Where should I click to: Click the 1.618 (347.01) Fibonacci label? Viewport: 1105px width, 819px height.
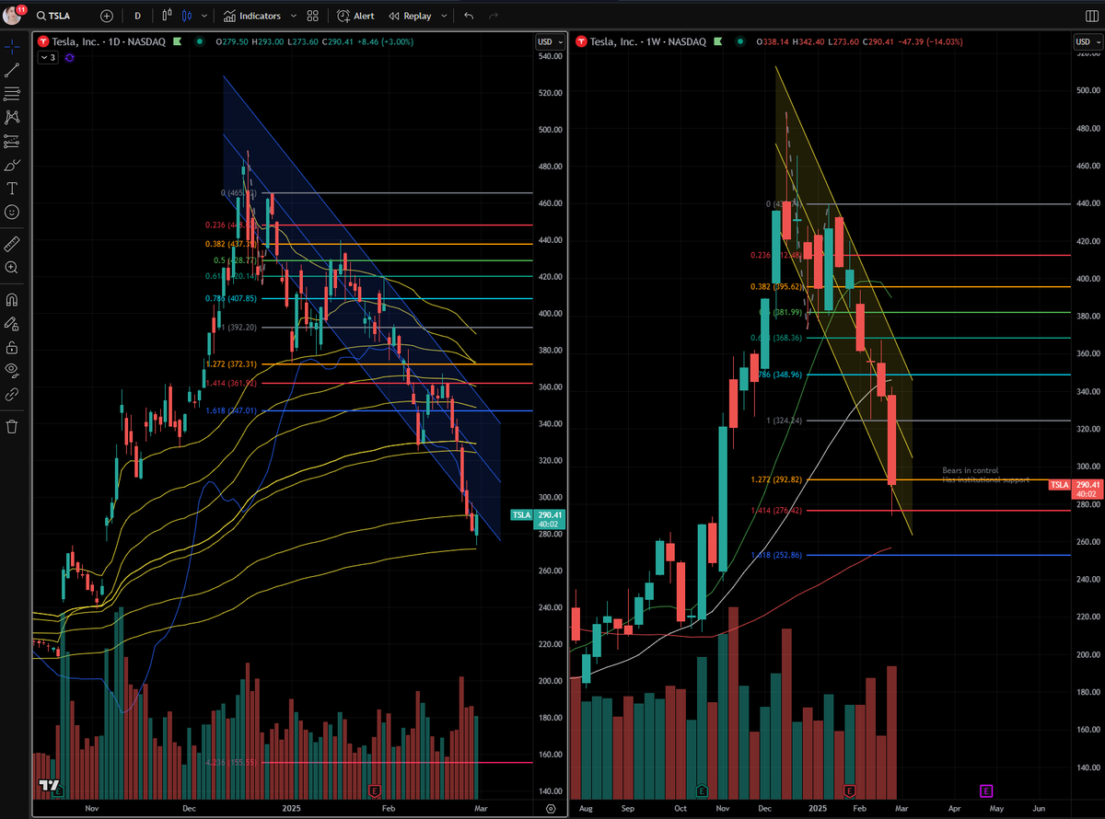click(230, 410)
